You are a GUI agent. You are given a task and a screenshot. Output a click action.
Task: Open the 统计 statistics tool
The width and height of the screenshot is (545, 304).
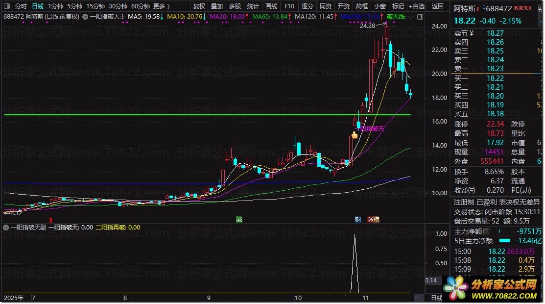(x=253, y=6)
